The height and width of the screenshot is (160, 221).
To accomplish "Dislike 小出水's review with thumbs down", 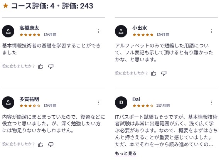I will pos(164,73).
